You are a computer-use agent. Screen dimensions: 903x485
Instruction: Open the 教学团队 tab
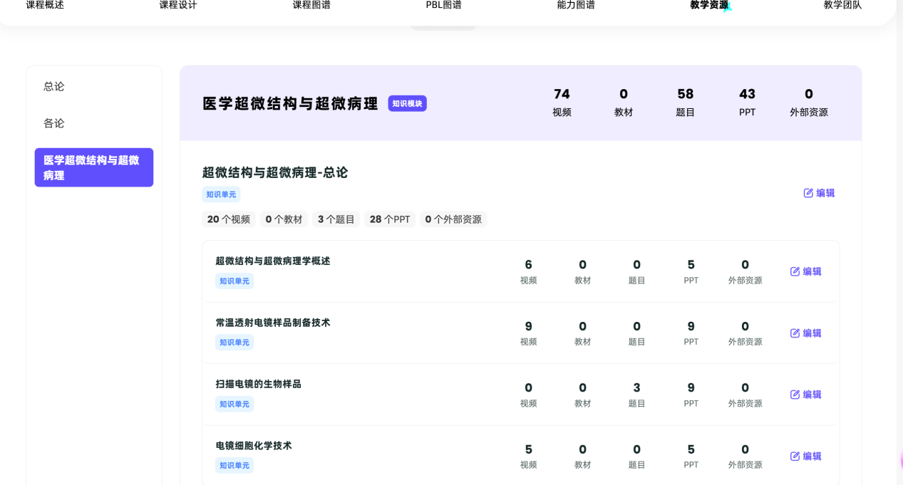(x=842, y=6)
